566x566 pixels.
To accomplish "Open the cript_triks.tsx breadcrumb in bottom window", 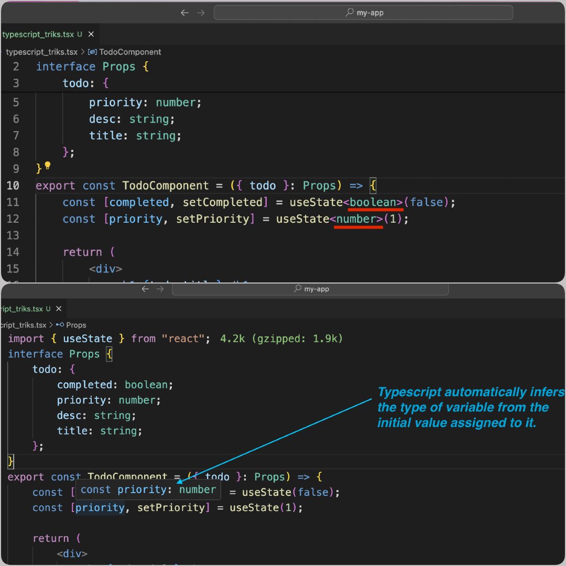I will (23, 325).
